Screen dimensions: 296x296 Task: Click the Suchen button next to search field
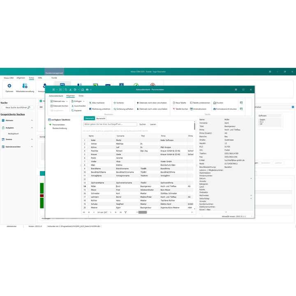click(143, 125)
